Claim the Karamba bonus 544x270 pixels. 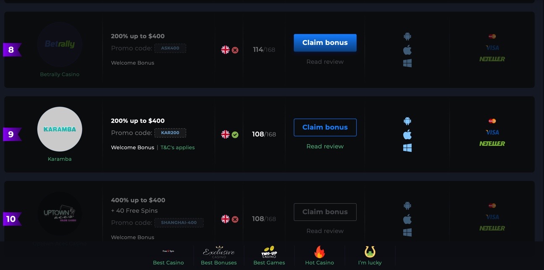point(325,127)
